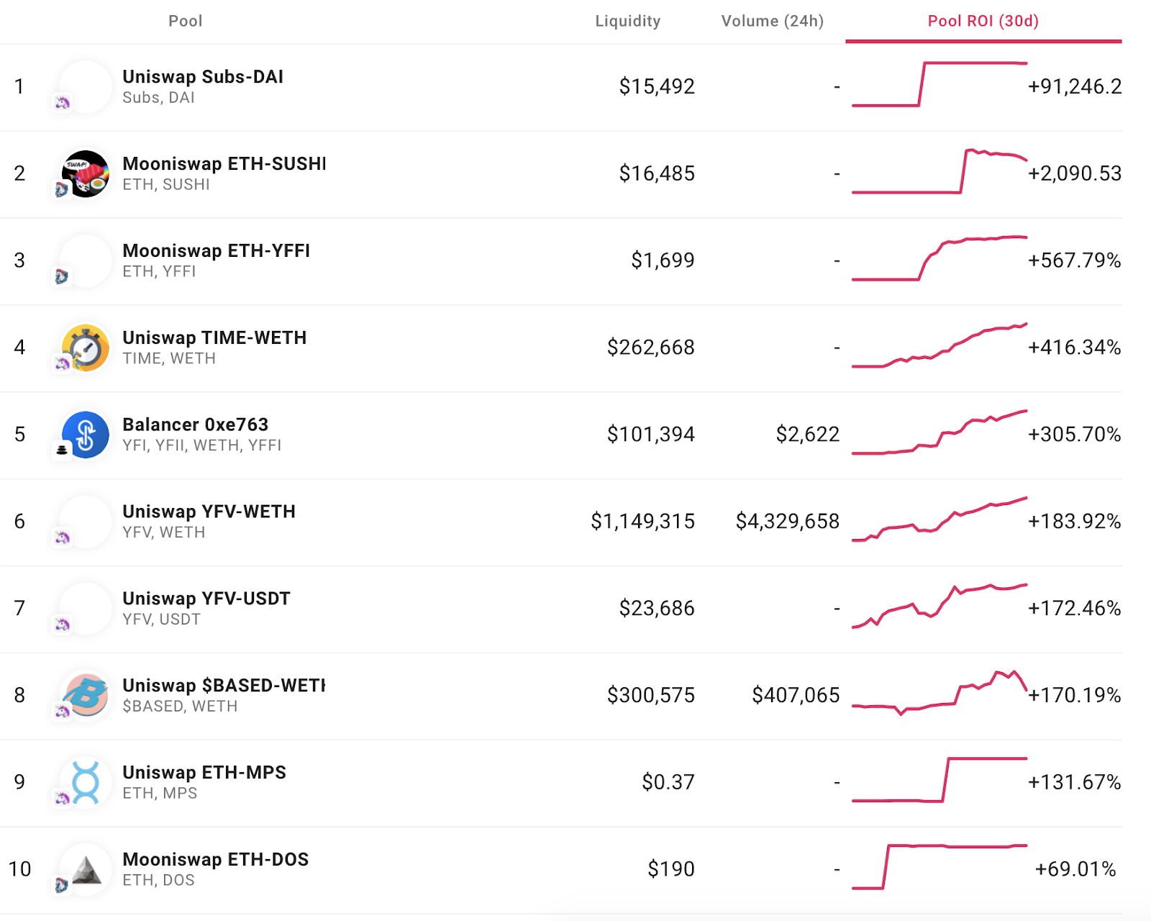
Task: Click the $BASED token logo icon
Action: pos(86,695)
